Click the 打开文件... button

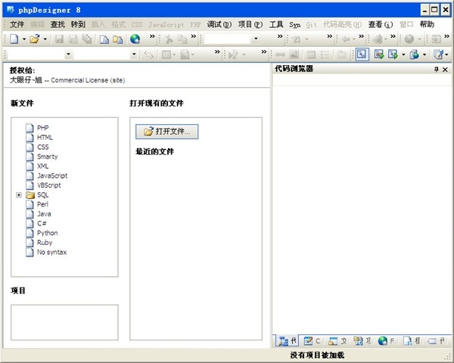coord(166,132)
